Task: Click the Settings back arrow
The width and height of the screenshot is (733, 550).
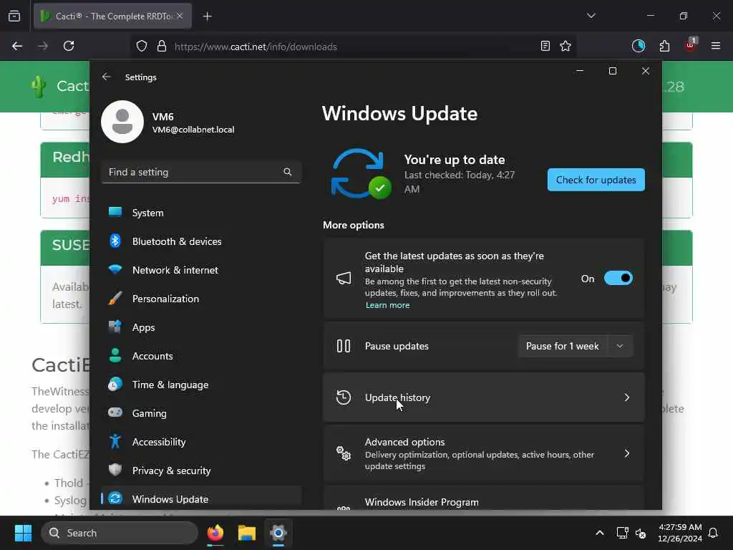Action: (107, 77)
